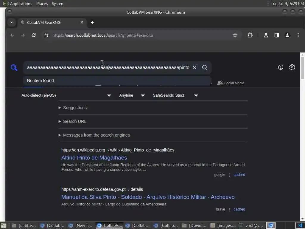Expand Messages from the search engines

[x=94, y=135]
